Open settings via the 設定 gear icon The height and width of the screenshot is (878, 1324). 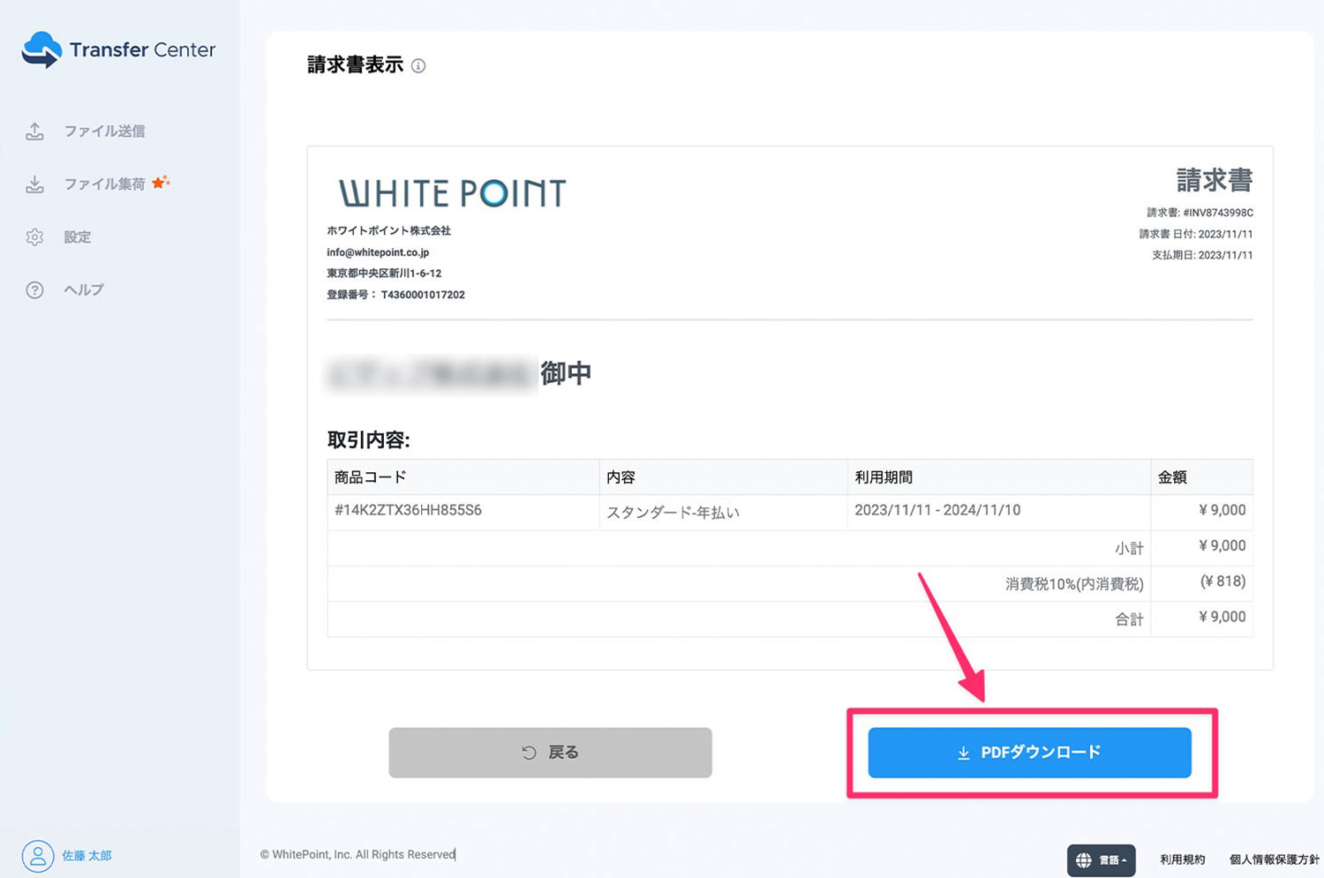click(34, 236)
